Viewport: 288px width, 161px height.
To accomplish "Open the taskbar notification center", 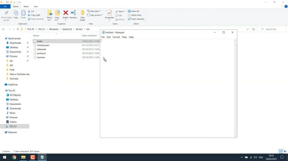I will 282,157.
